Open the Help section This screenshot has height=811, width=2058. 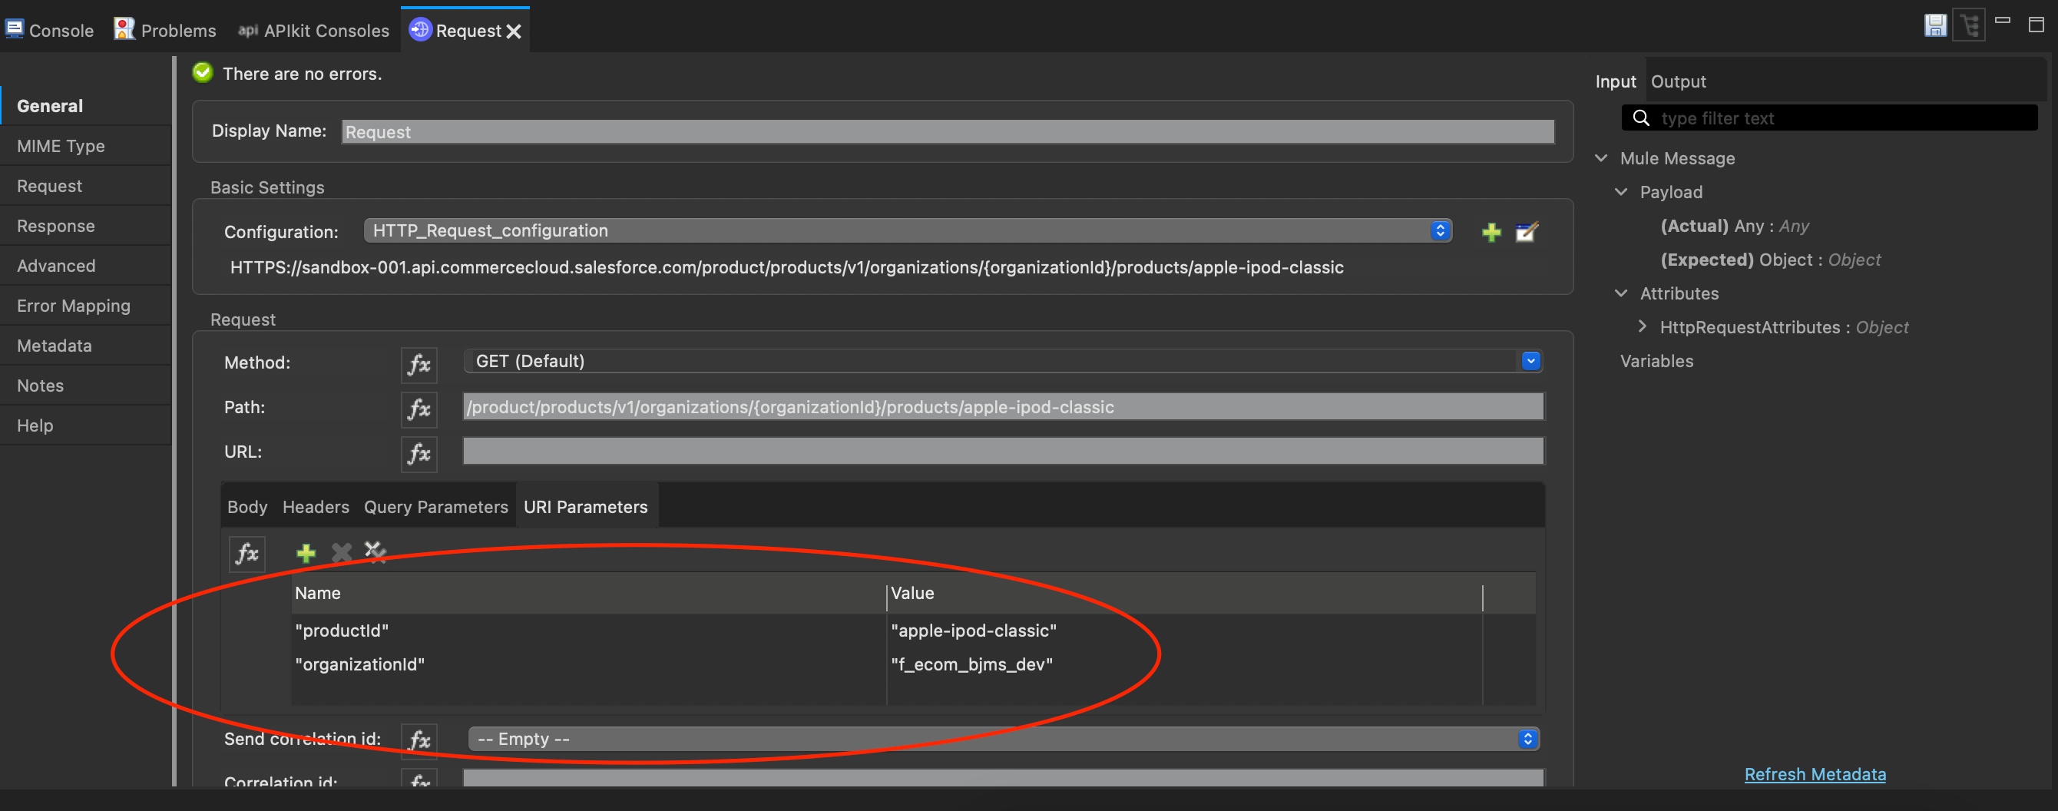(86, 425)
